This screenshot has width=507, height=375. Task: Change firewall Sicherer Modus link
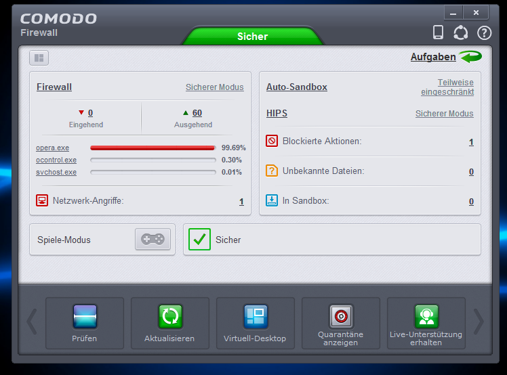(215, 87)
